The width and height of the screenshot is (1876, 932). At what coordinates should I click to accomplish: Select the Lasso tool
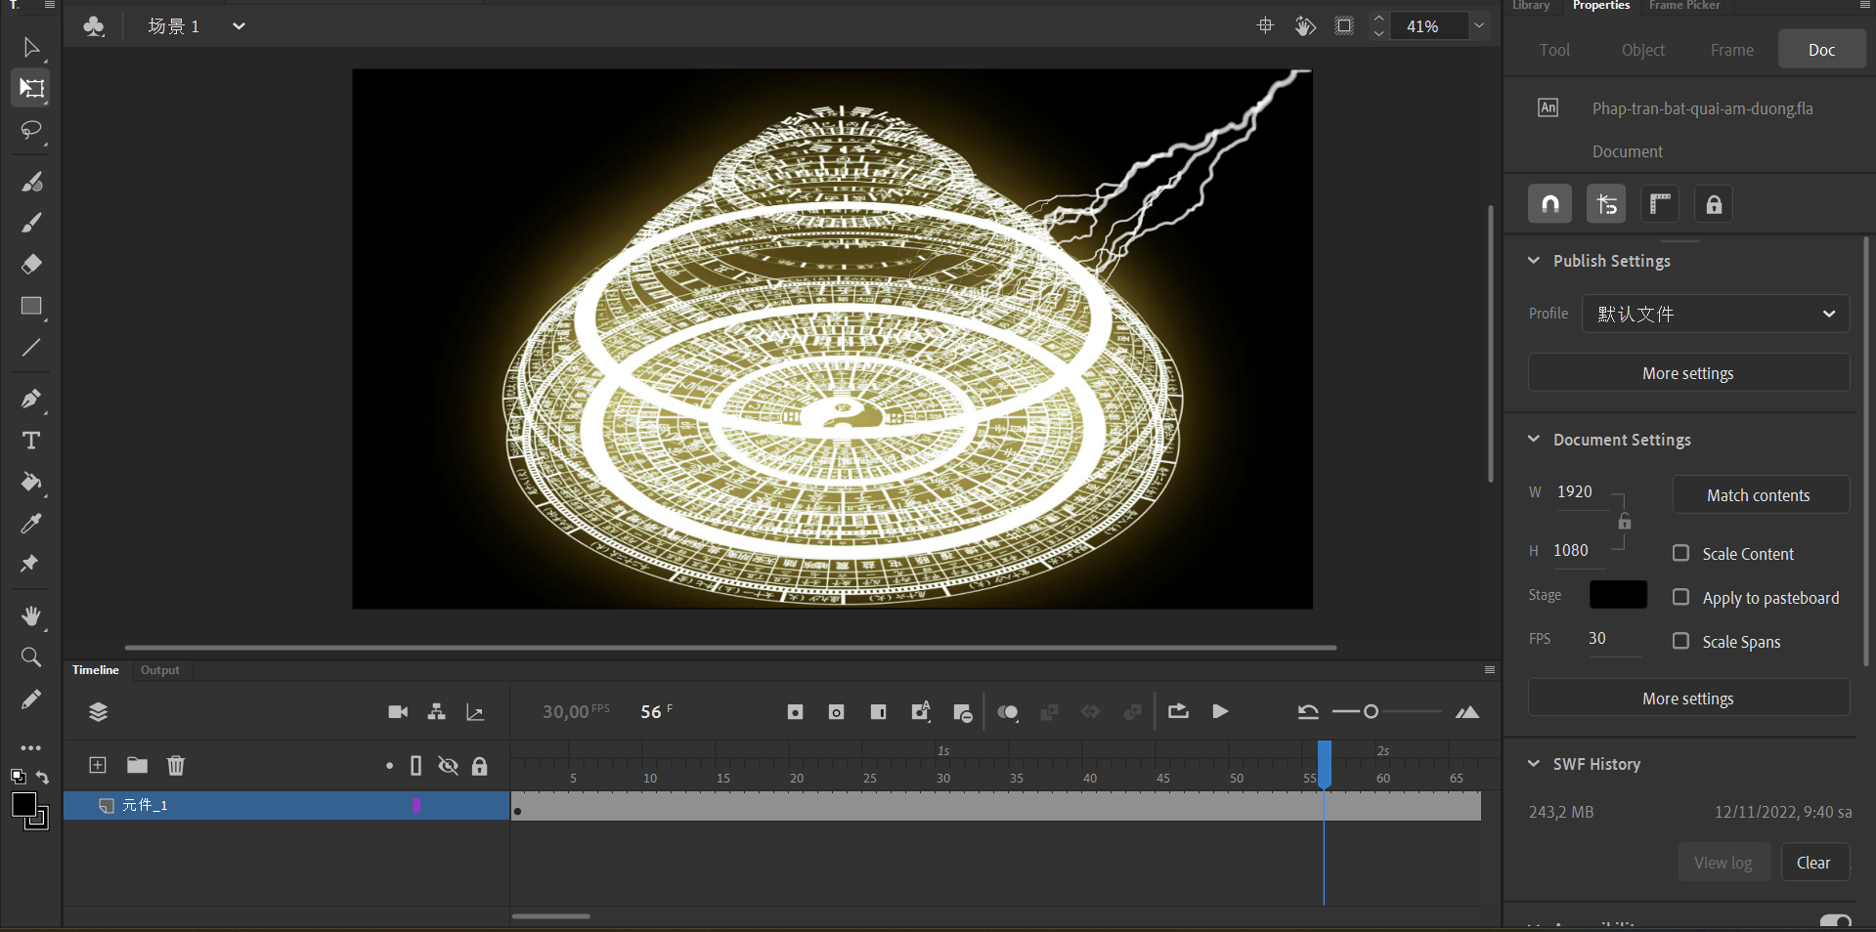tap(31, 130)
